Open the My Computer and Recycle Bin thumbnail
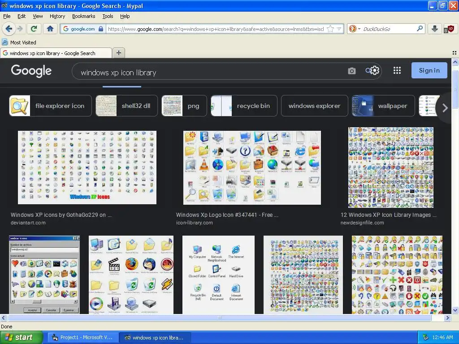Screen dimensions: 459x344 point(218,275)
